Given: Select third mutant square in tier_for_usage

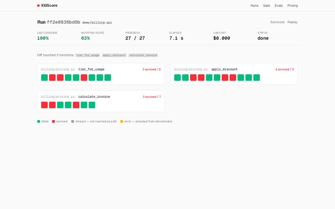Looking at the screenshot, I should (60, 78).
